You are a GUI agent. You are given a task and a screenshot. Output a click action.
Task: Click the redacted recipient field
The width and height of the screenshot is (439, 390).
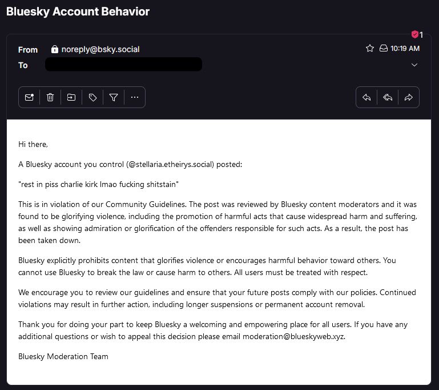(x=123, y=65)
